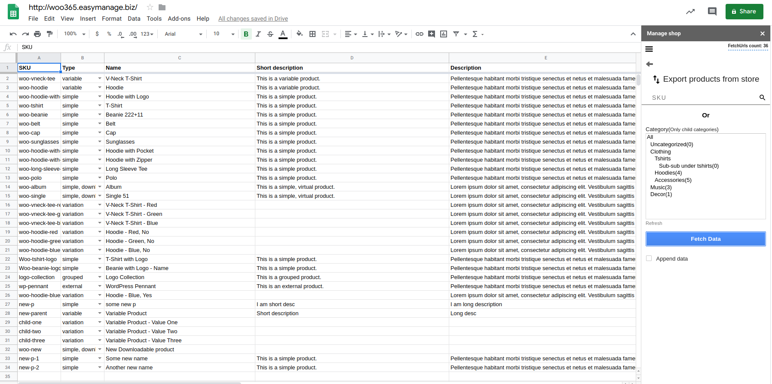772x384 pixels.
Task: Undo the last edit
Action: [x=13, y=34]
